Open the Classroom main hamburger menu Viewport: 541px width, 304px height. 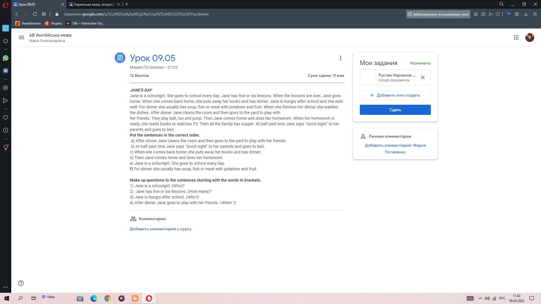click(21, 37)
